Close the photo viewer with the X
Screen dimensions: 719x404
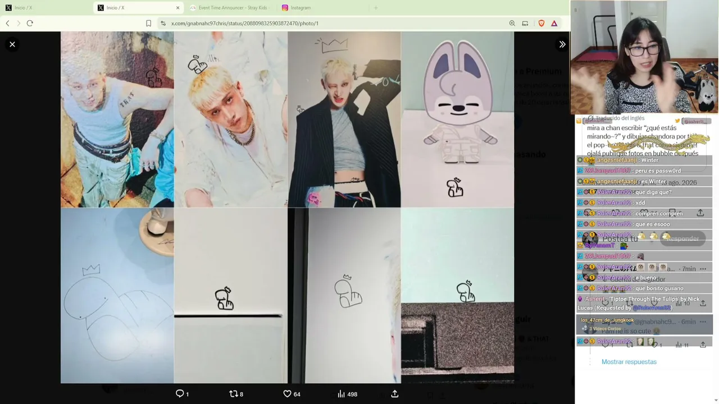pos(12,44)
